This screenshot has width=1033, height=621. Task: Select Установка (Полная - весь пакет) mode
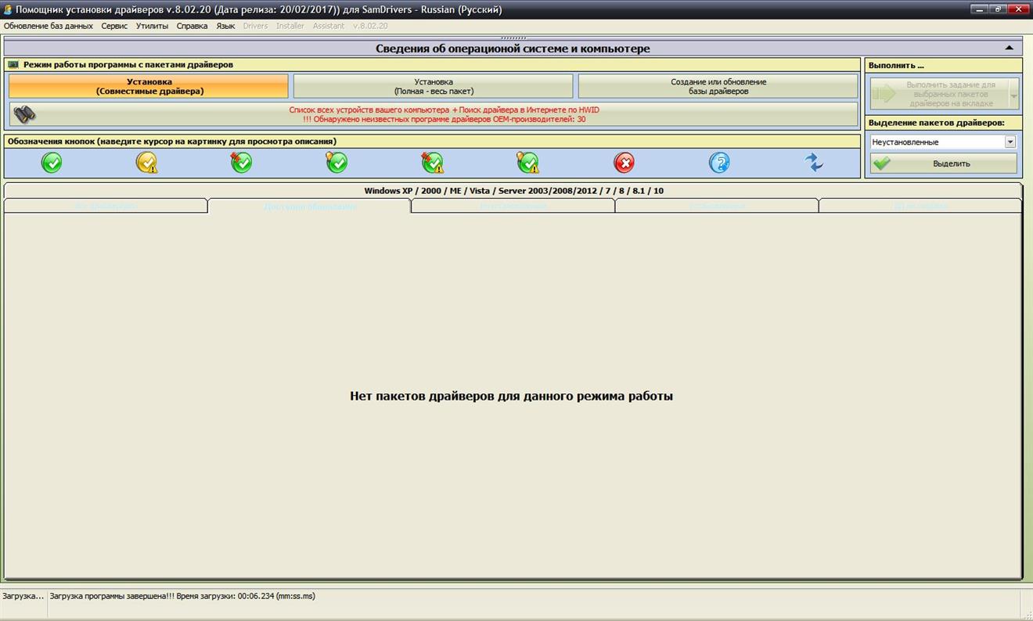tap(434, 84)
